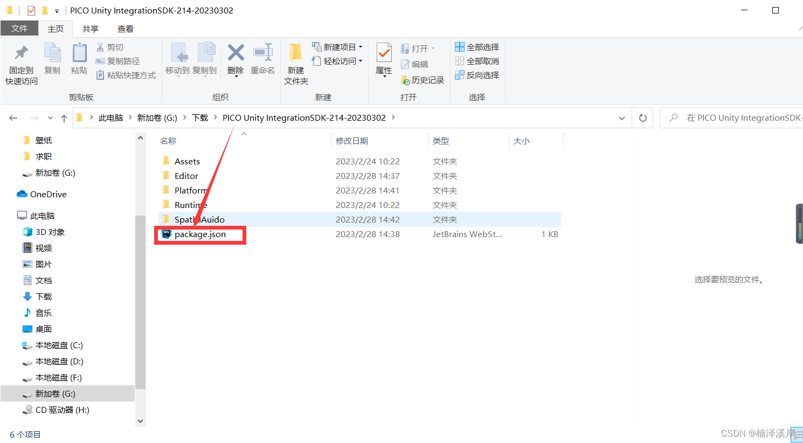Select all items with 全部选择

(x=476, y=46)
